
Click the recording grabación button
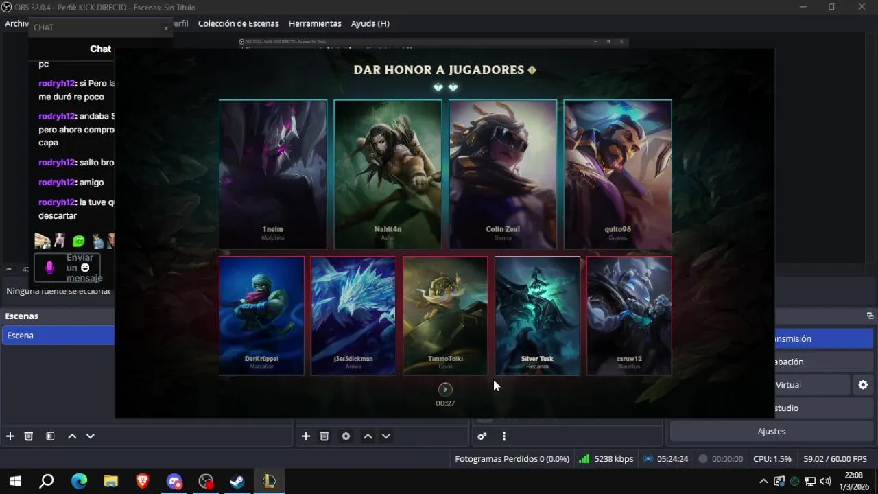(x=824, y=362)
